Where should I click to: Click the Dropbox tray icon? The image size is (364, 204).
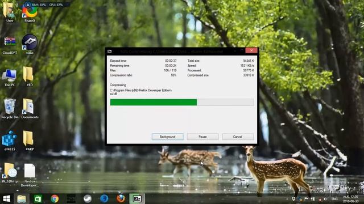click(293, 199)
